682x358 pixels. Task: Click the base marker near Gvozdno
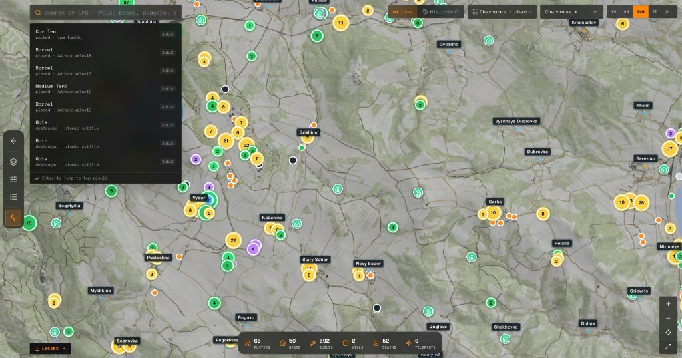488,41
